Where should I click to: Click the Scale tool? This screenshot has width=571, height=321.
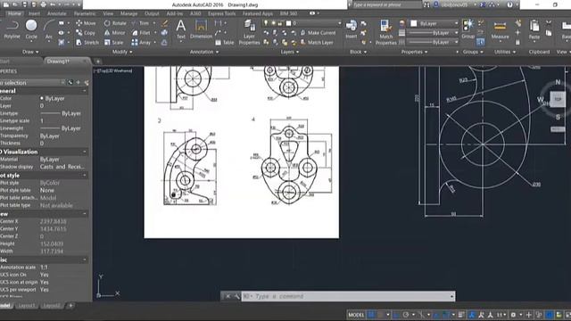coord(113,43)
